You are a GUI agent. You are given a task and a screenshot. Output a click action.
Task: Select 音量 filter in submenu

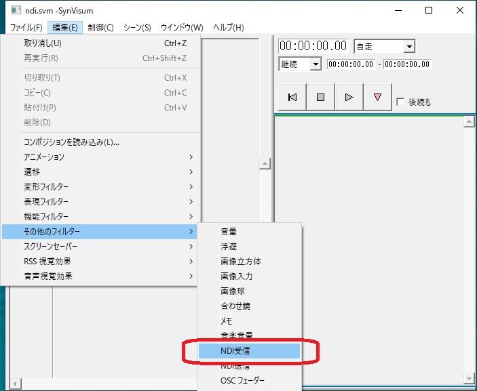(249, 232)
